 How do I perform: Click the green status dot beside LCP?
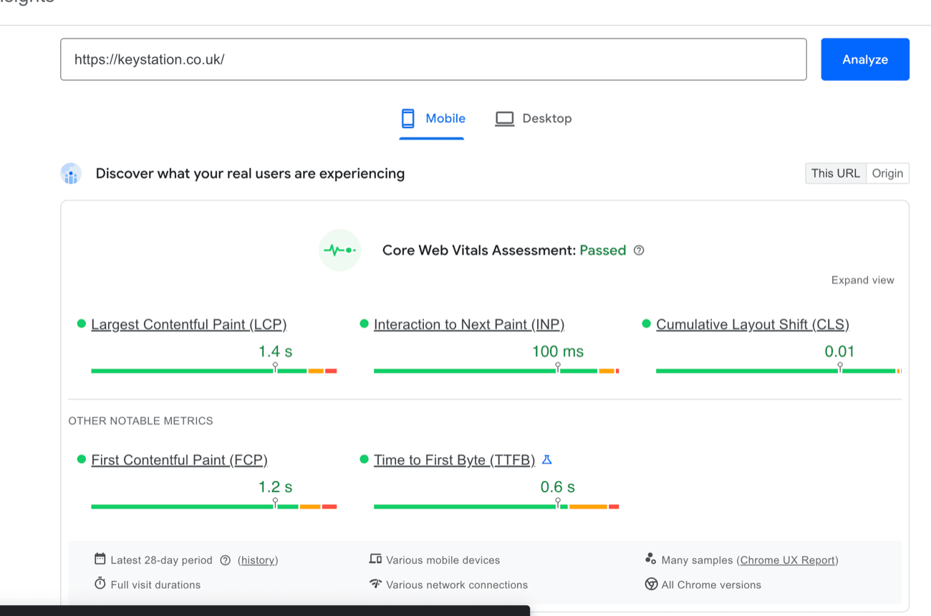(81, 324)
